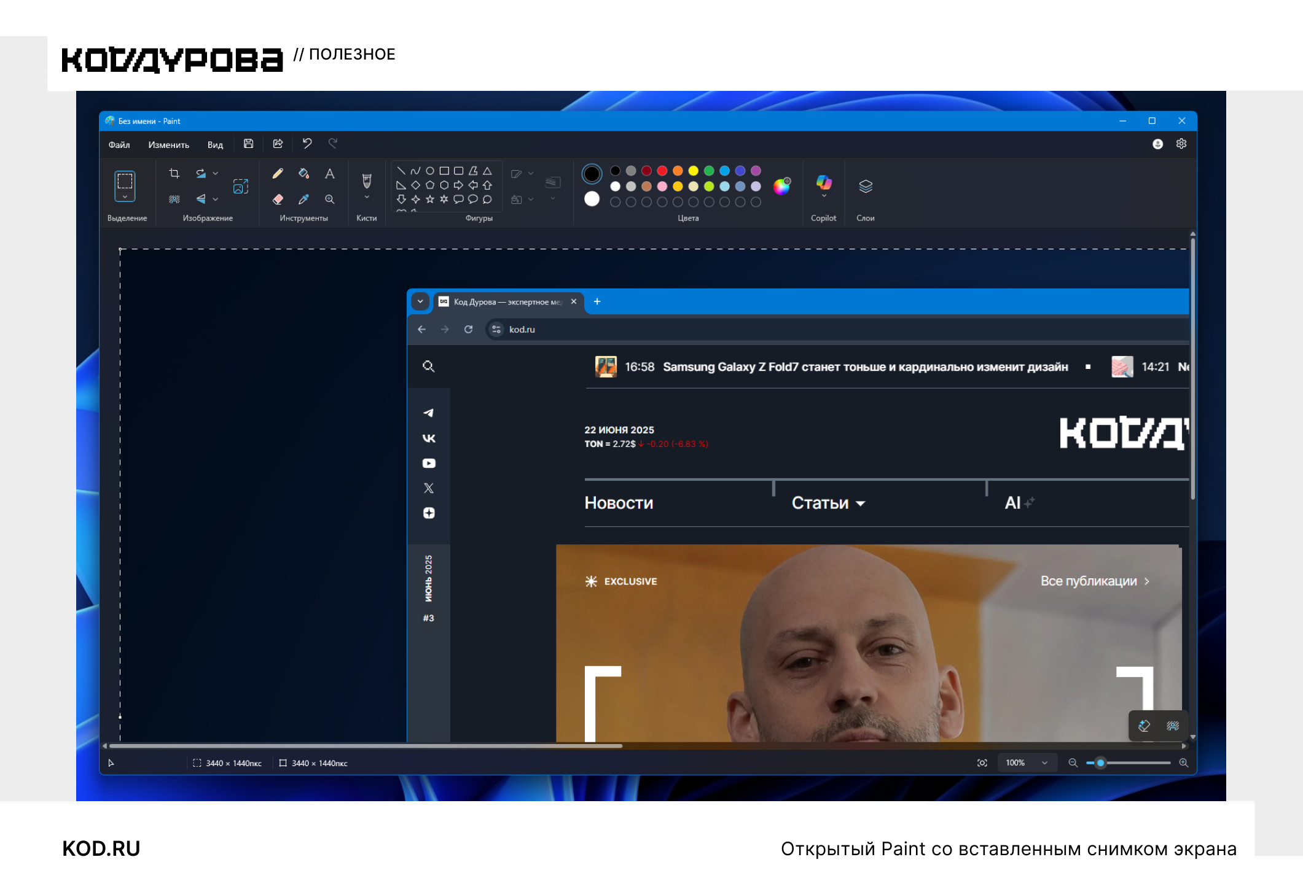Expand the Rotate dropdown arrow
The height and width of the screenshot is (892, 1303).
click(216, 174)
